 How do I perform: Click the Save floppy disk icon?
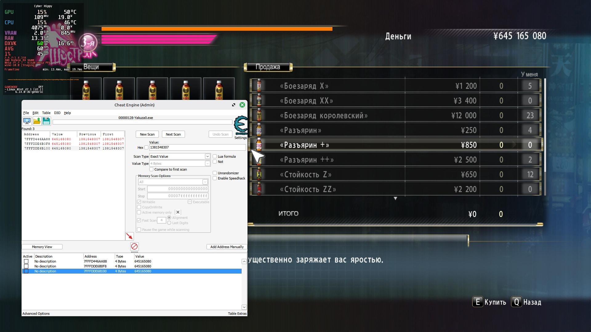(46, 121)
